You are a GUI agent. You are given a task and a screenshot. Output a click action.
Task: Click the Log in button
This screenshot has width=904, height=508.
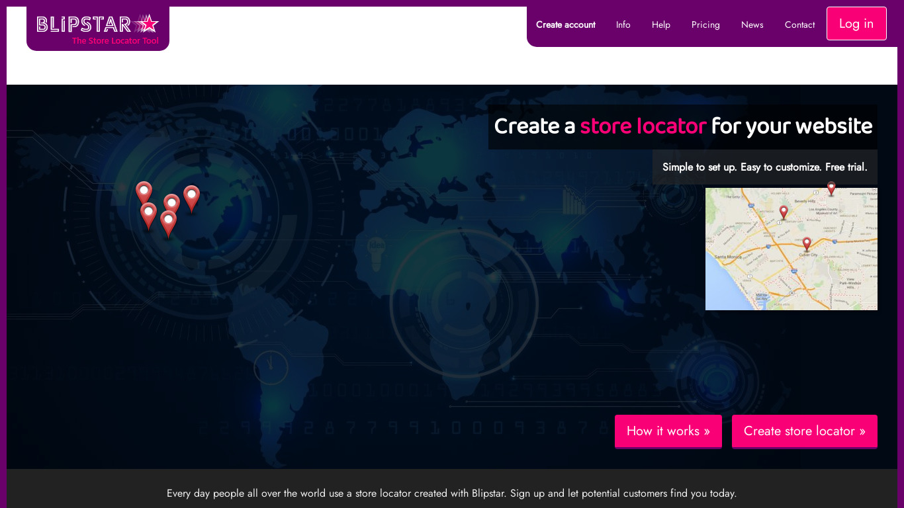click(x=856, y=24)
